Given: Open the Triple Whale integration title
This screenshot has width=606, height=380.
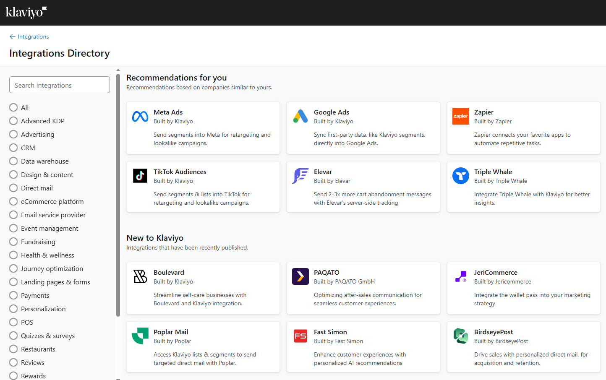Looking at the screenshot, I should click(x=493, y=172).
